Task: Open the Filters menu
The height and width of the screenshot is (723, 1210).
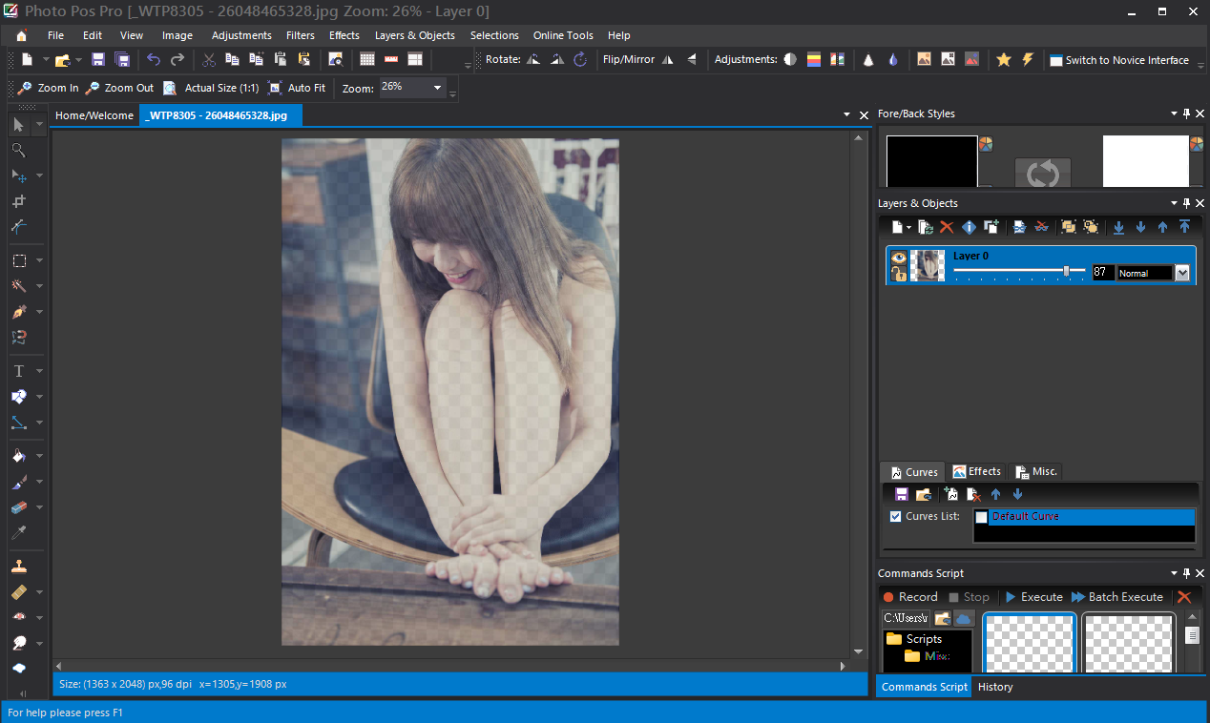Action: (x=300, y=35)
